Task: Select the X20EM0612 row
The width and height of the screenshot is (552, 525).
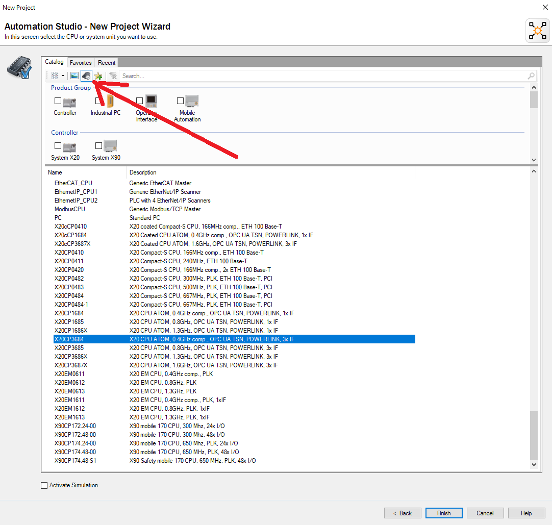Action: point(235,382)
